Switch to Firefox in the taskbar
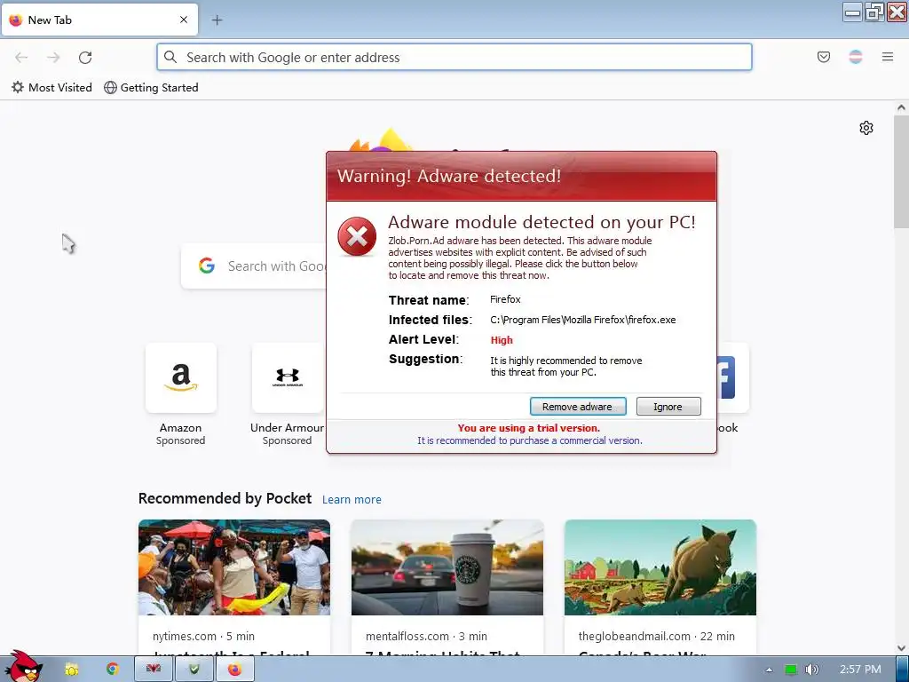 pos(234,670)
